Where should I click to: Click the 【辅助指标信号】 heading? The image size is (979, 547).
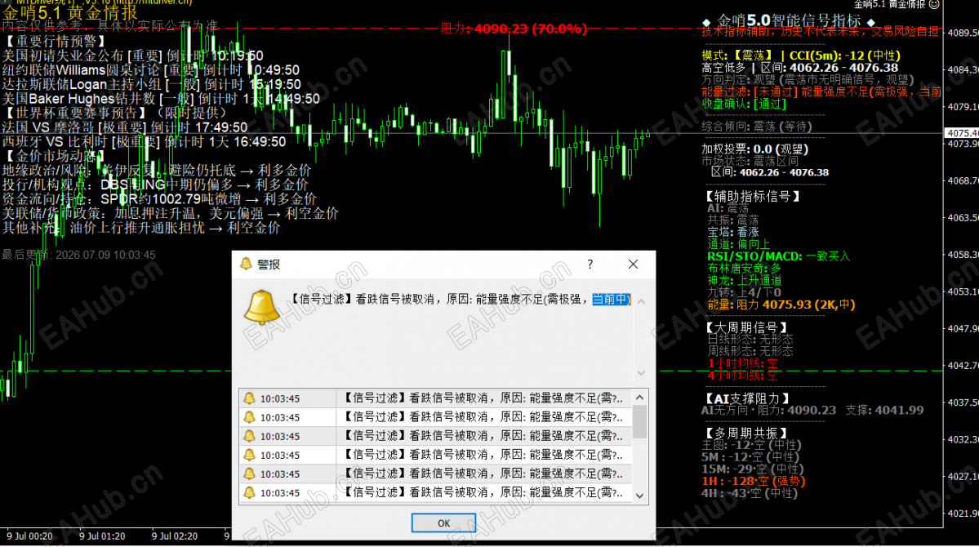[x=752, y=197]
